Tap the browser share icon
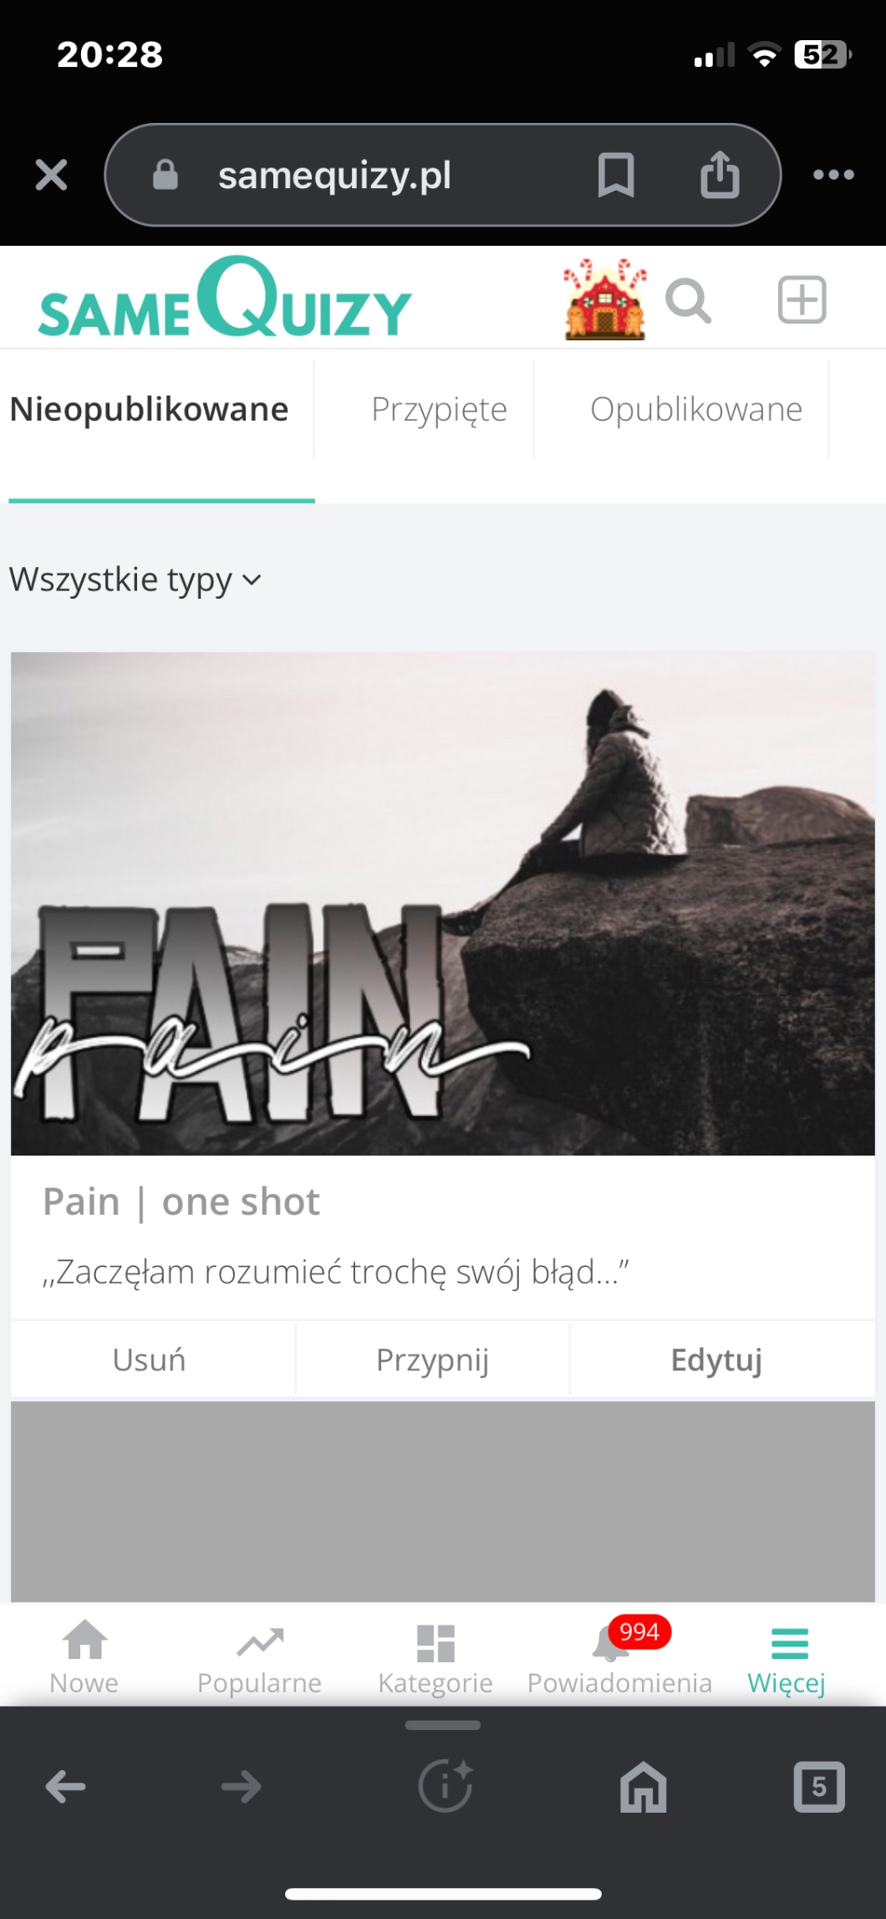The height and width of the screenshot is (1919, 886). click(720, 174)
